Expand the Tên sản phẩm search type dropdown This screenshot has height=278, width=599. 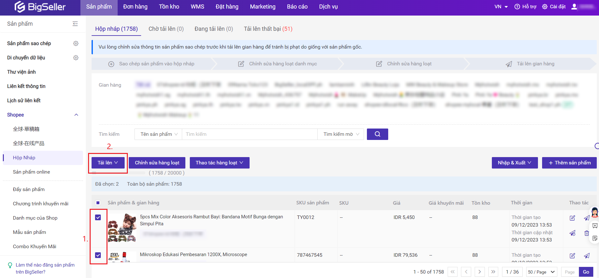tap(158, 134)
